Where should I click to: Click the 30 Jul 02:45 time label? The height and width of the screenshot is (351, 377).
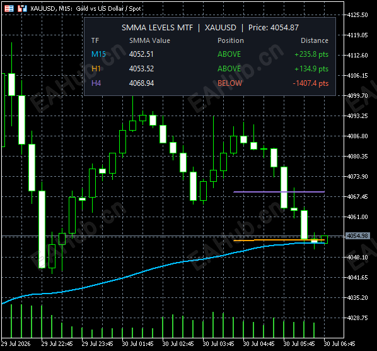tap(178, 344)
